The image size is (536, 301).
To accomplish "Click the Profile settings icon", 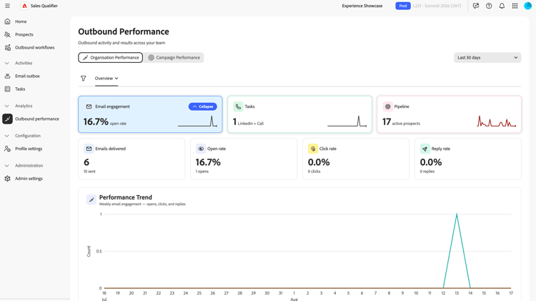I will point(8,149).
